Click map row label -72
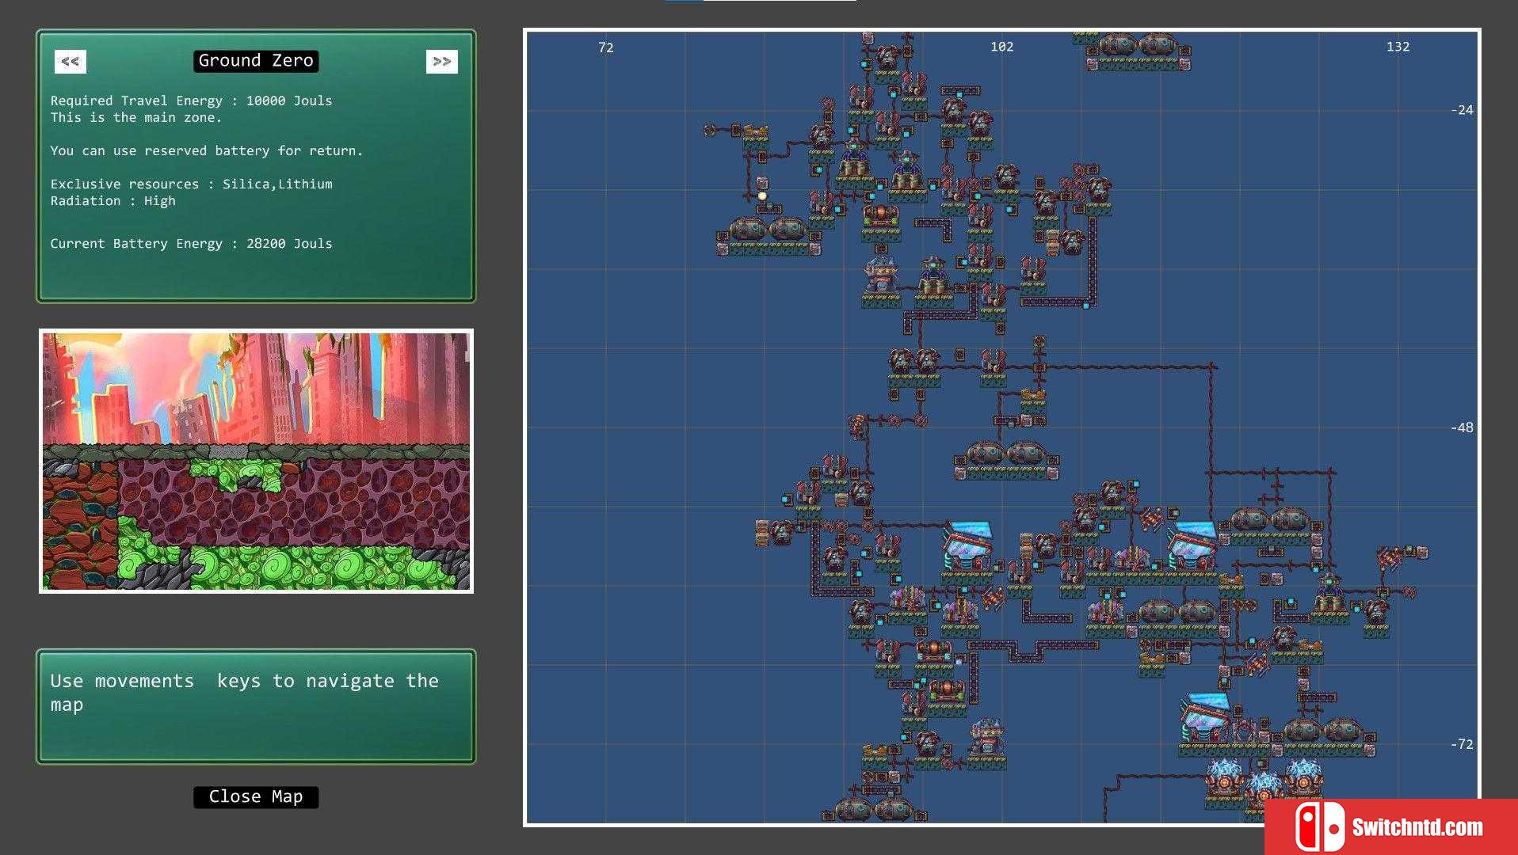 (1462, 744)
